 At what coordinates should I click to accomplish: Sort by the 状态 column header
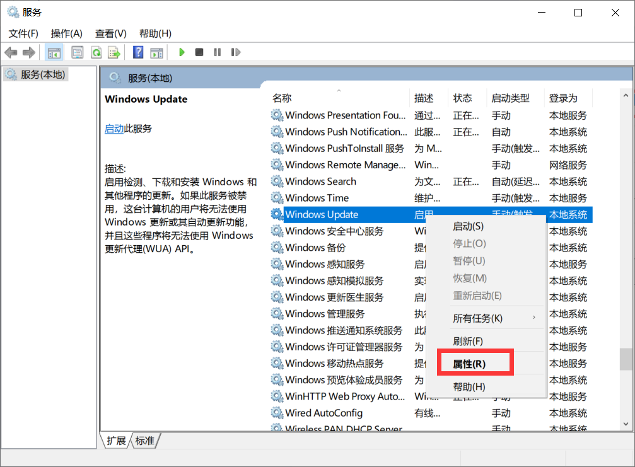point(467,98)
